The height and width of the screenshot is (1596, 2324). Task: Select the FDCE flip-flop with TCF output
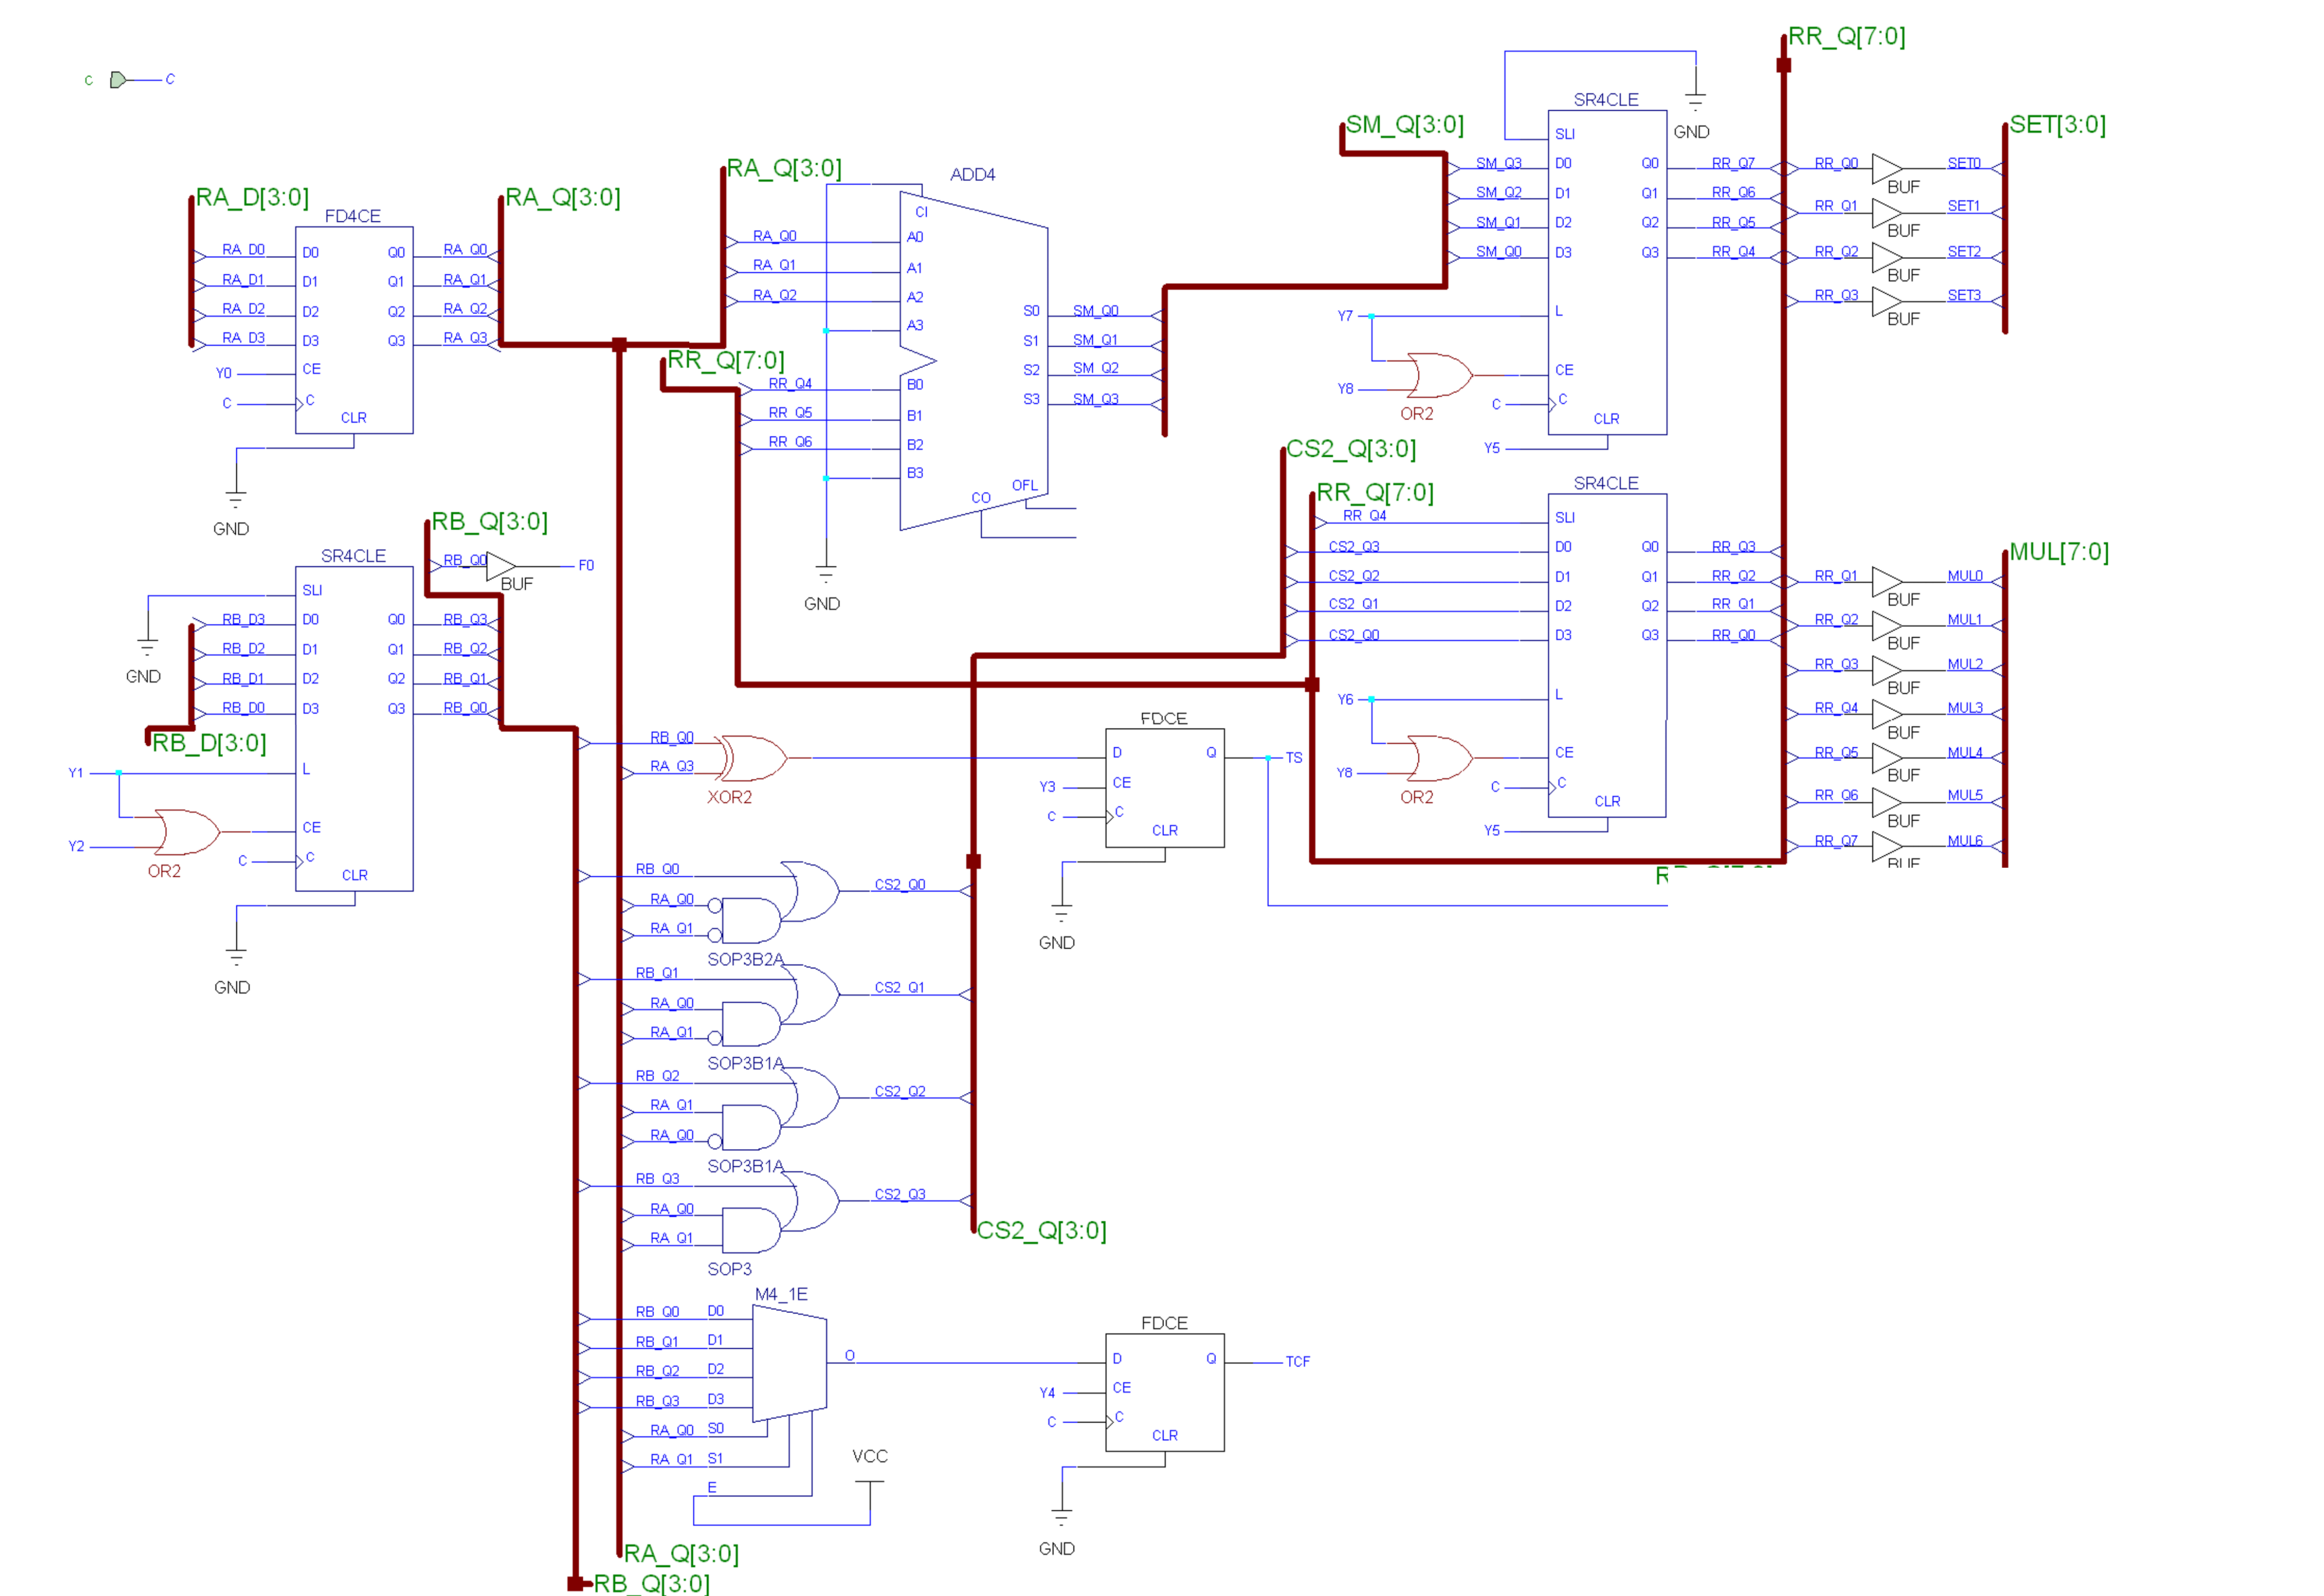pos(1164,1392)
